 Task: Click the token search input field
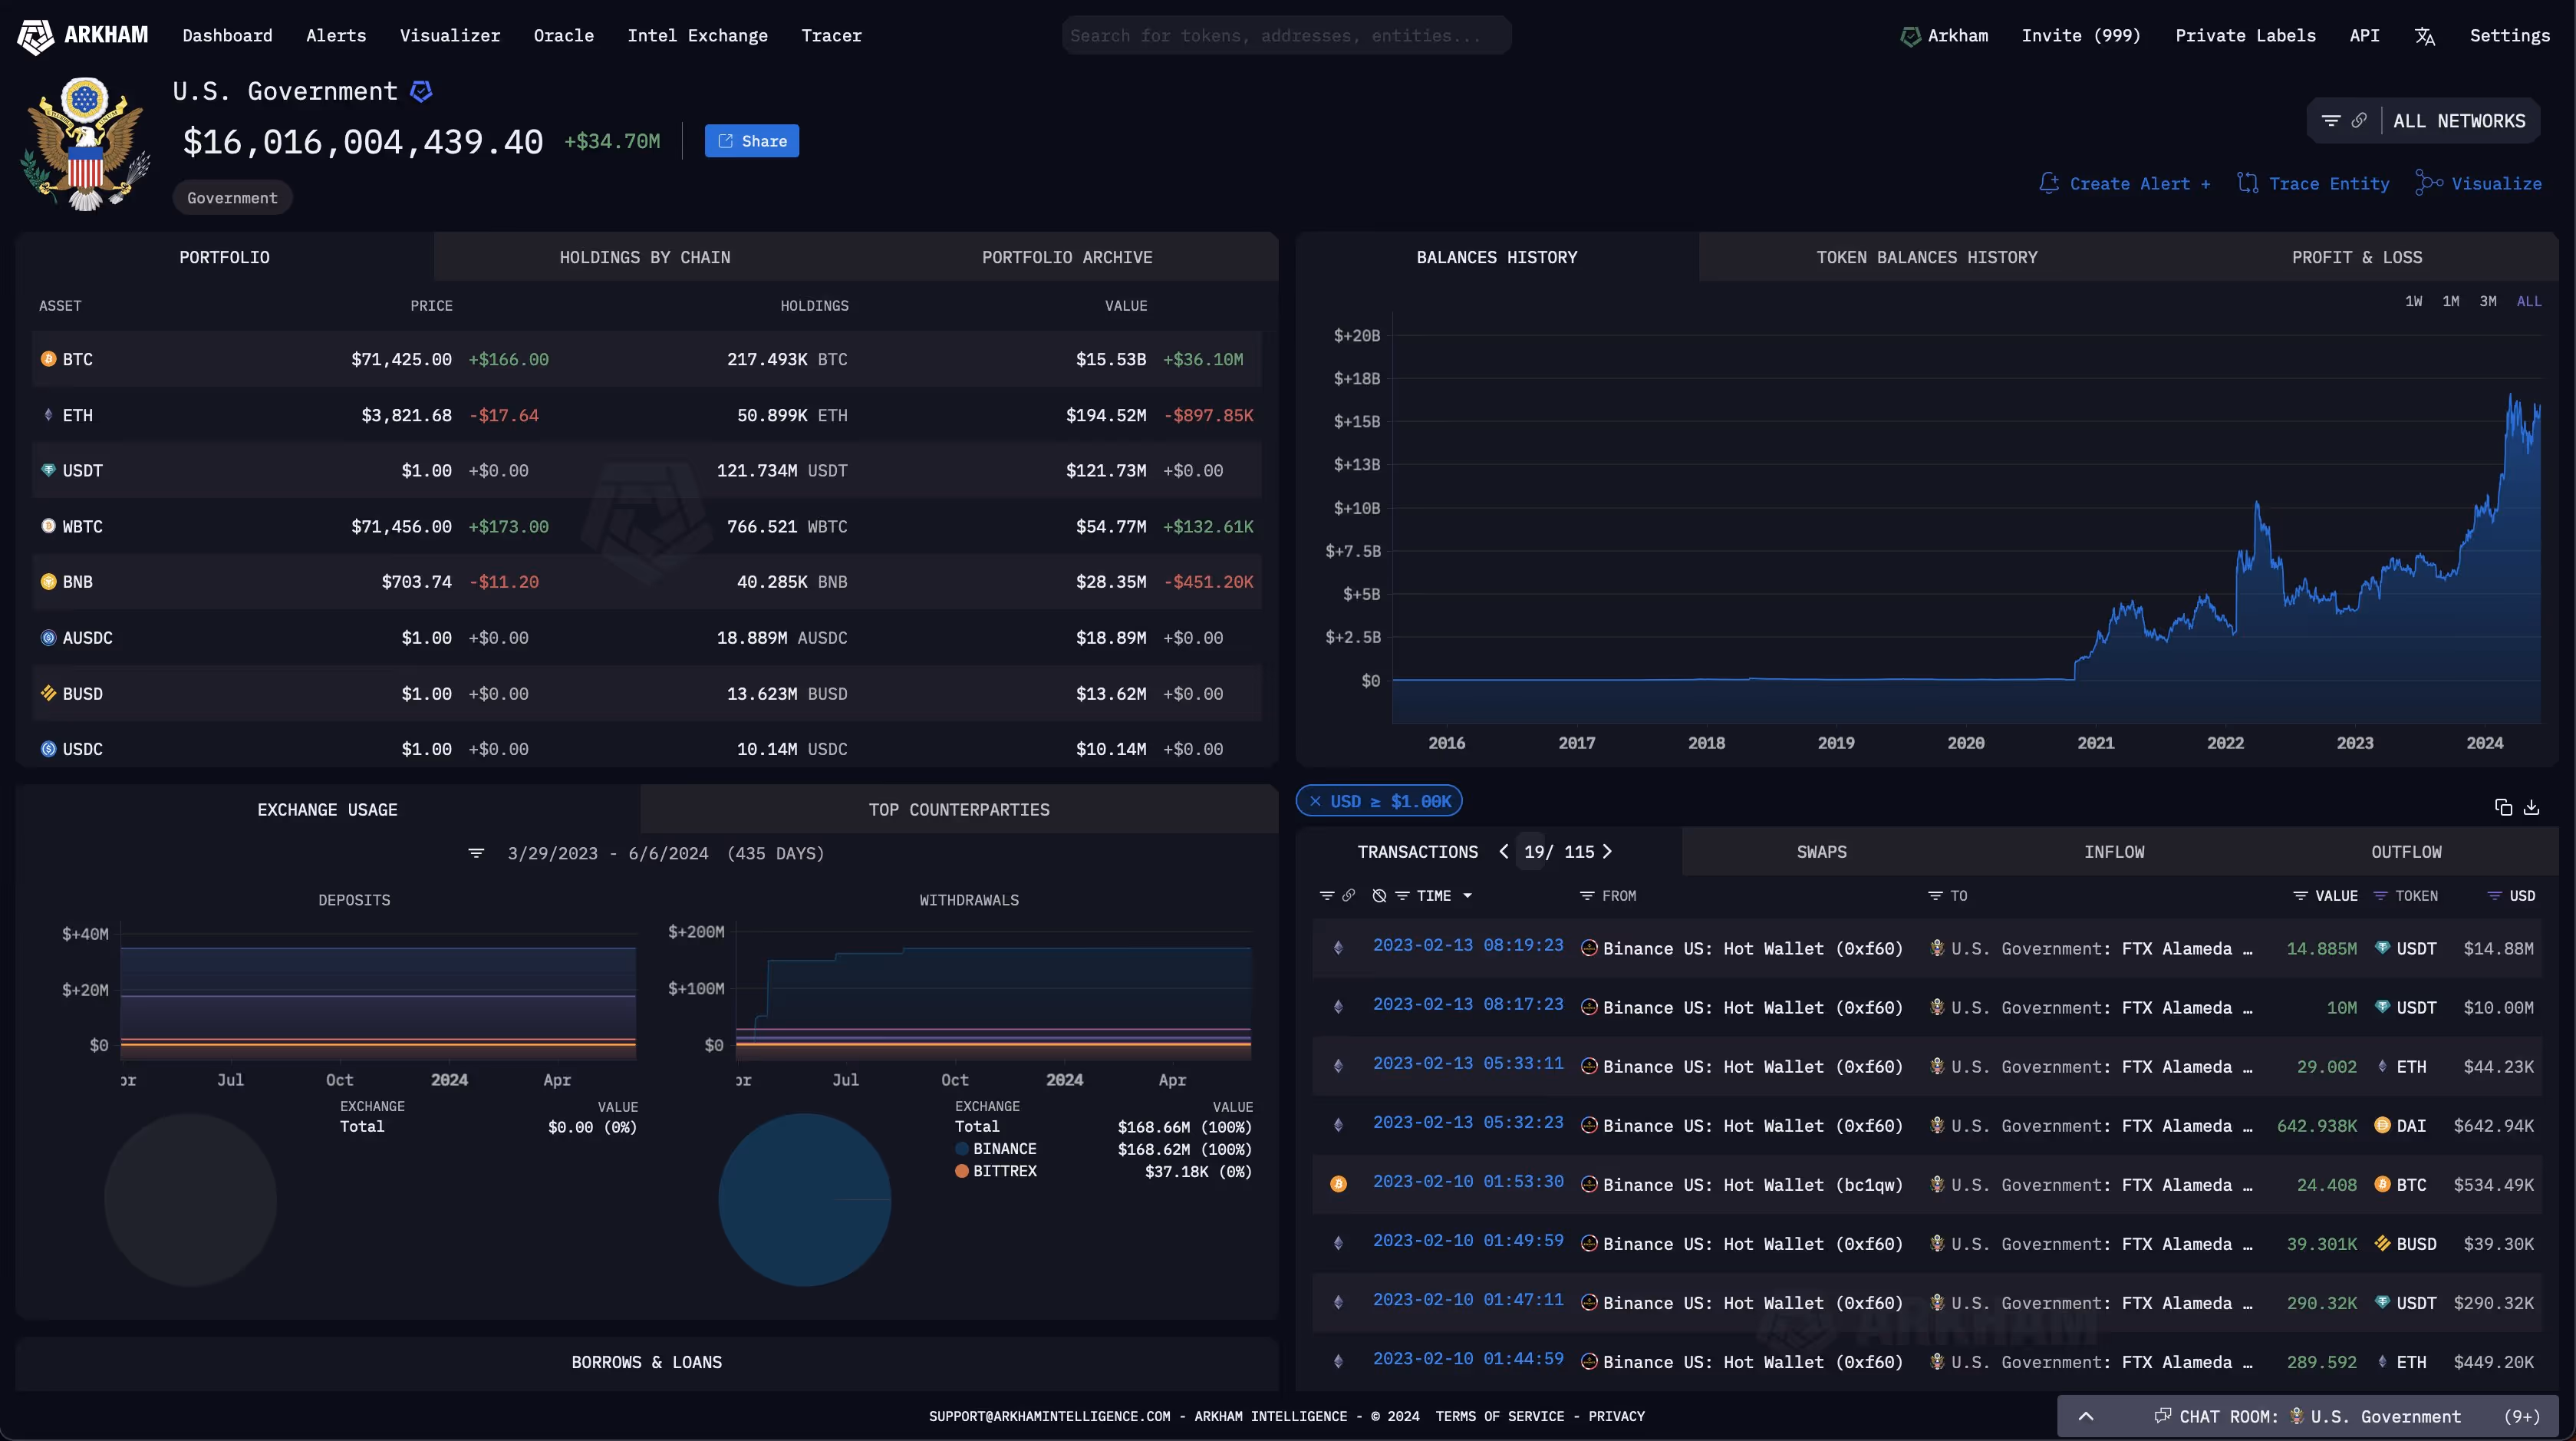point(1285,36)
